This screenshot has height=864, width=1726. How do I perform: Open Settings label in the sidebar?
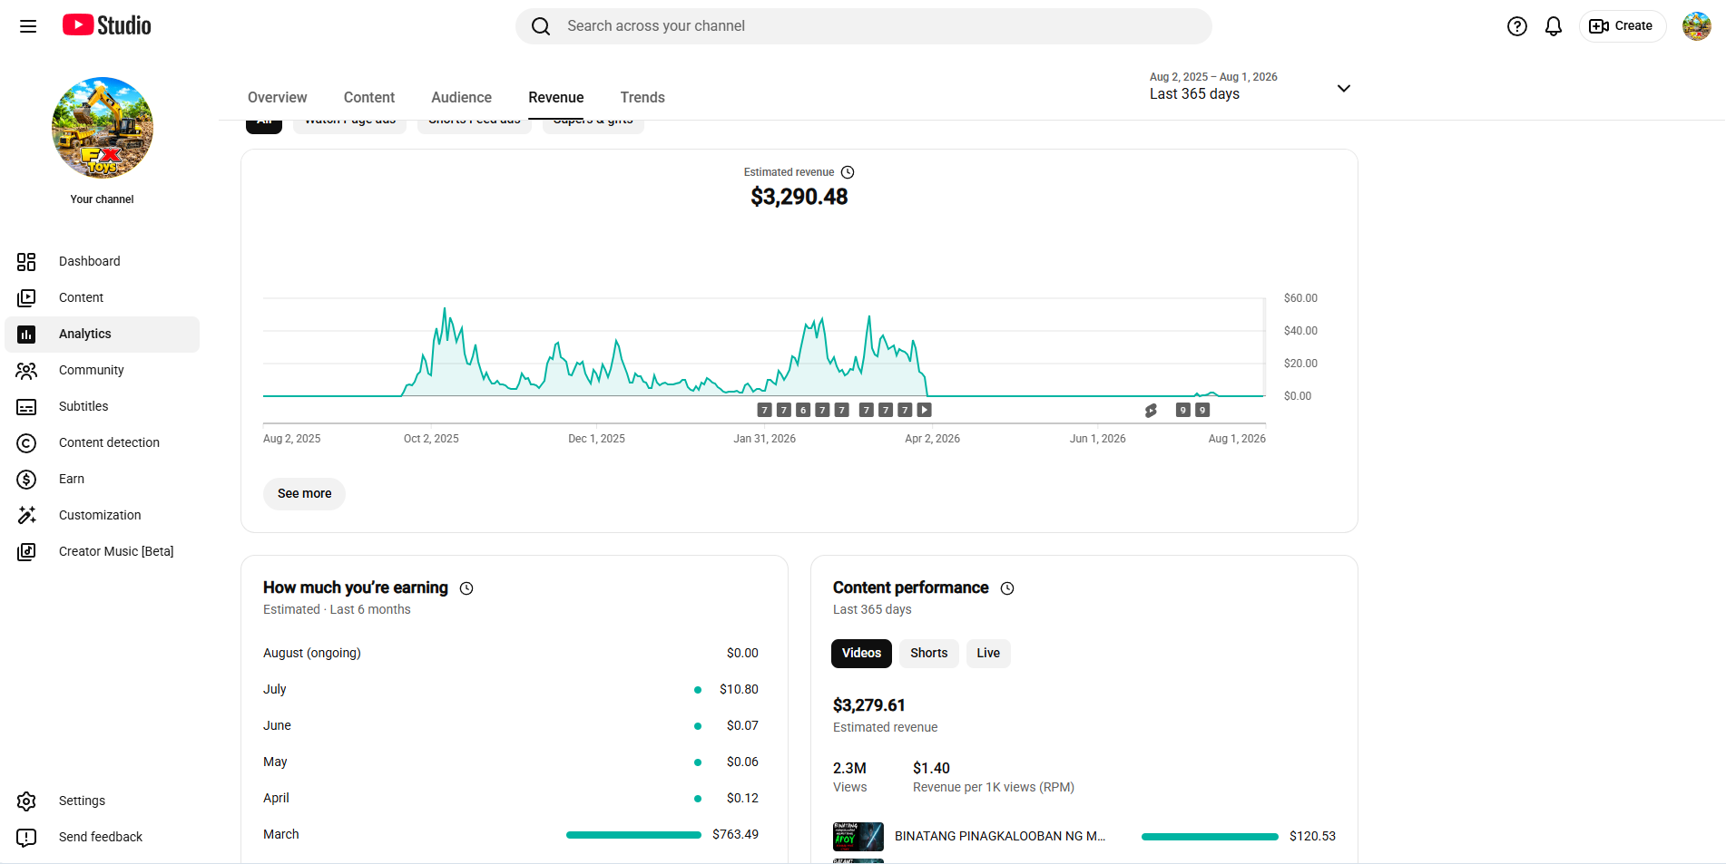pos(82,801)
